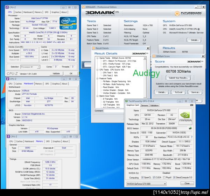This screenshot has height=196, width=210.
Task: Click the Futuremark logo in 3DMark05
Action: click(188, 13)
